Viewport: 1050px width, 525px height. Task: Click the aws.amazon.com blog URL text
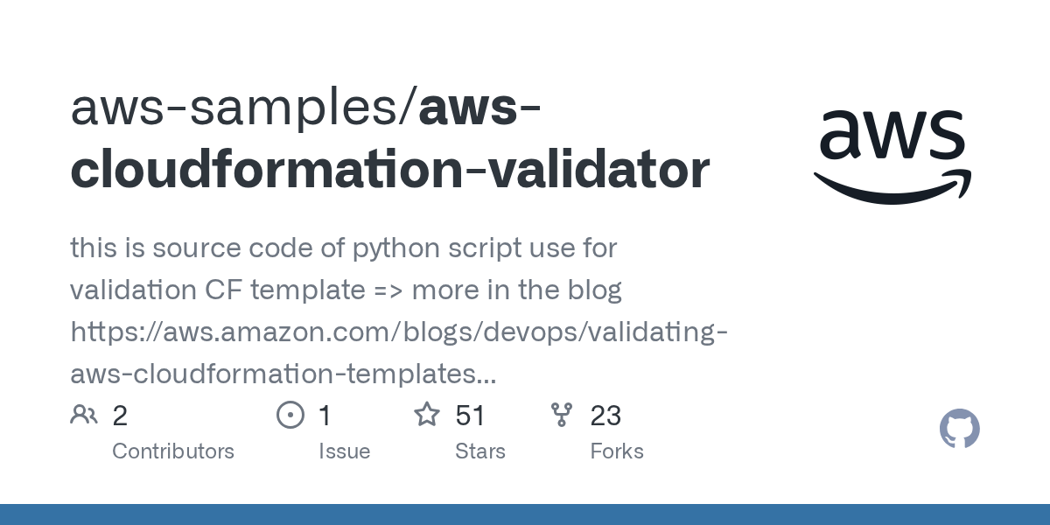point(398,332)
